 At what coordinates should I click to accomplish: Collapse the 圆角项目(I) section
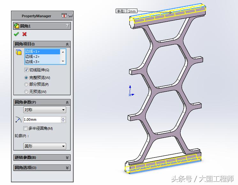coord(67,44)
